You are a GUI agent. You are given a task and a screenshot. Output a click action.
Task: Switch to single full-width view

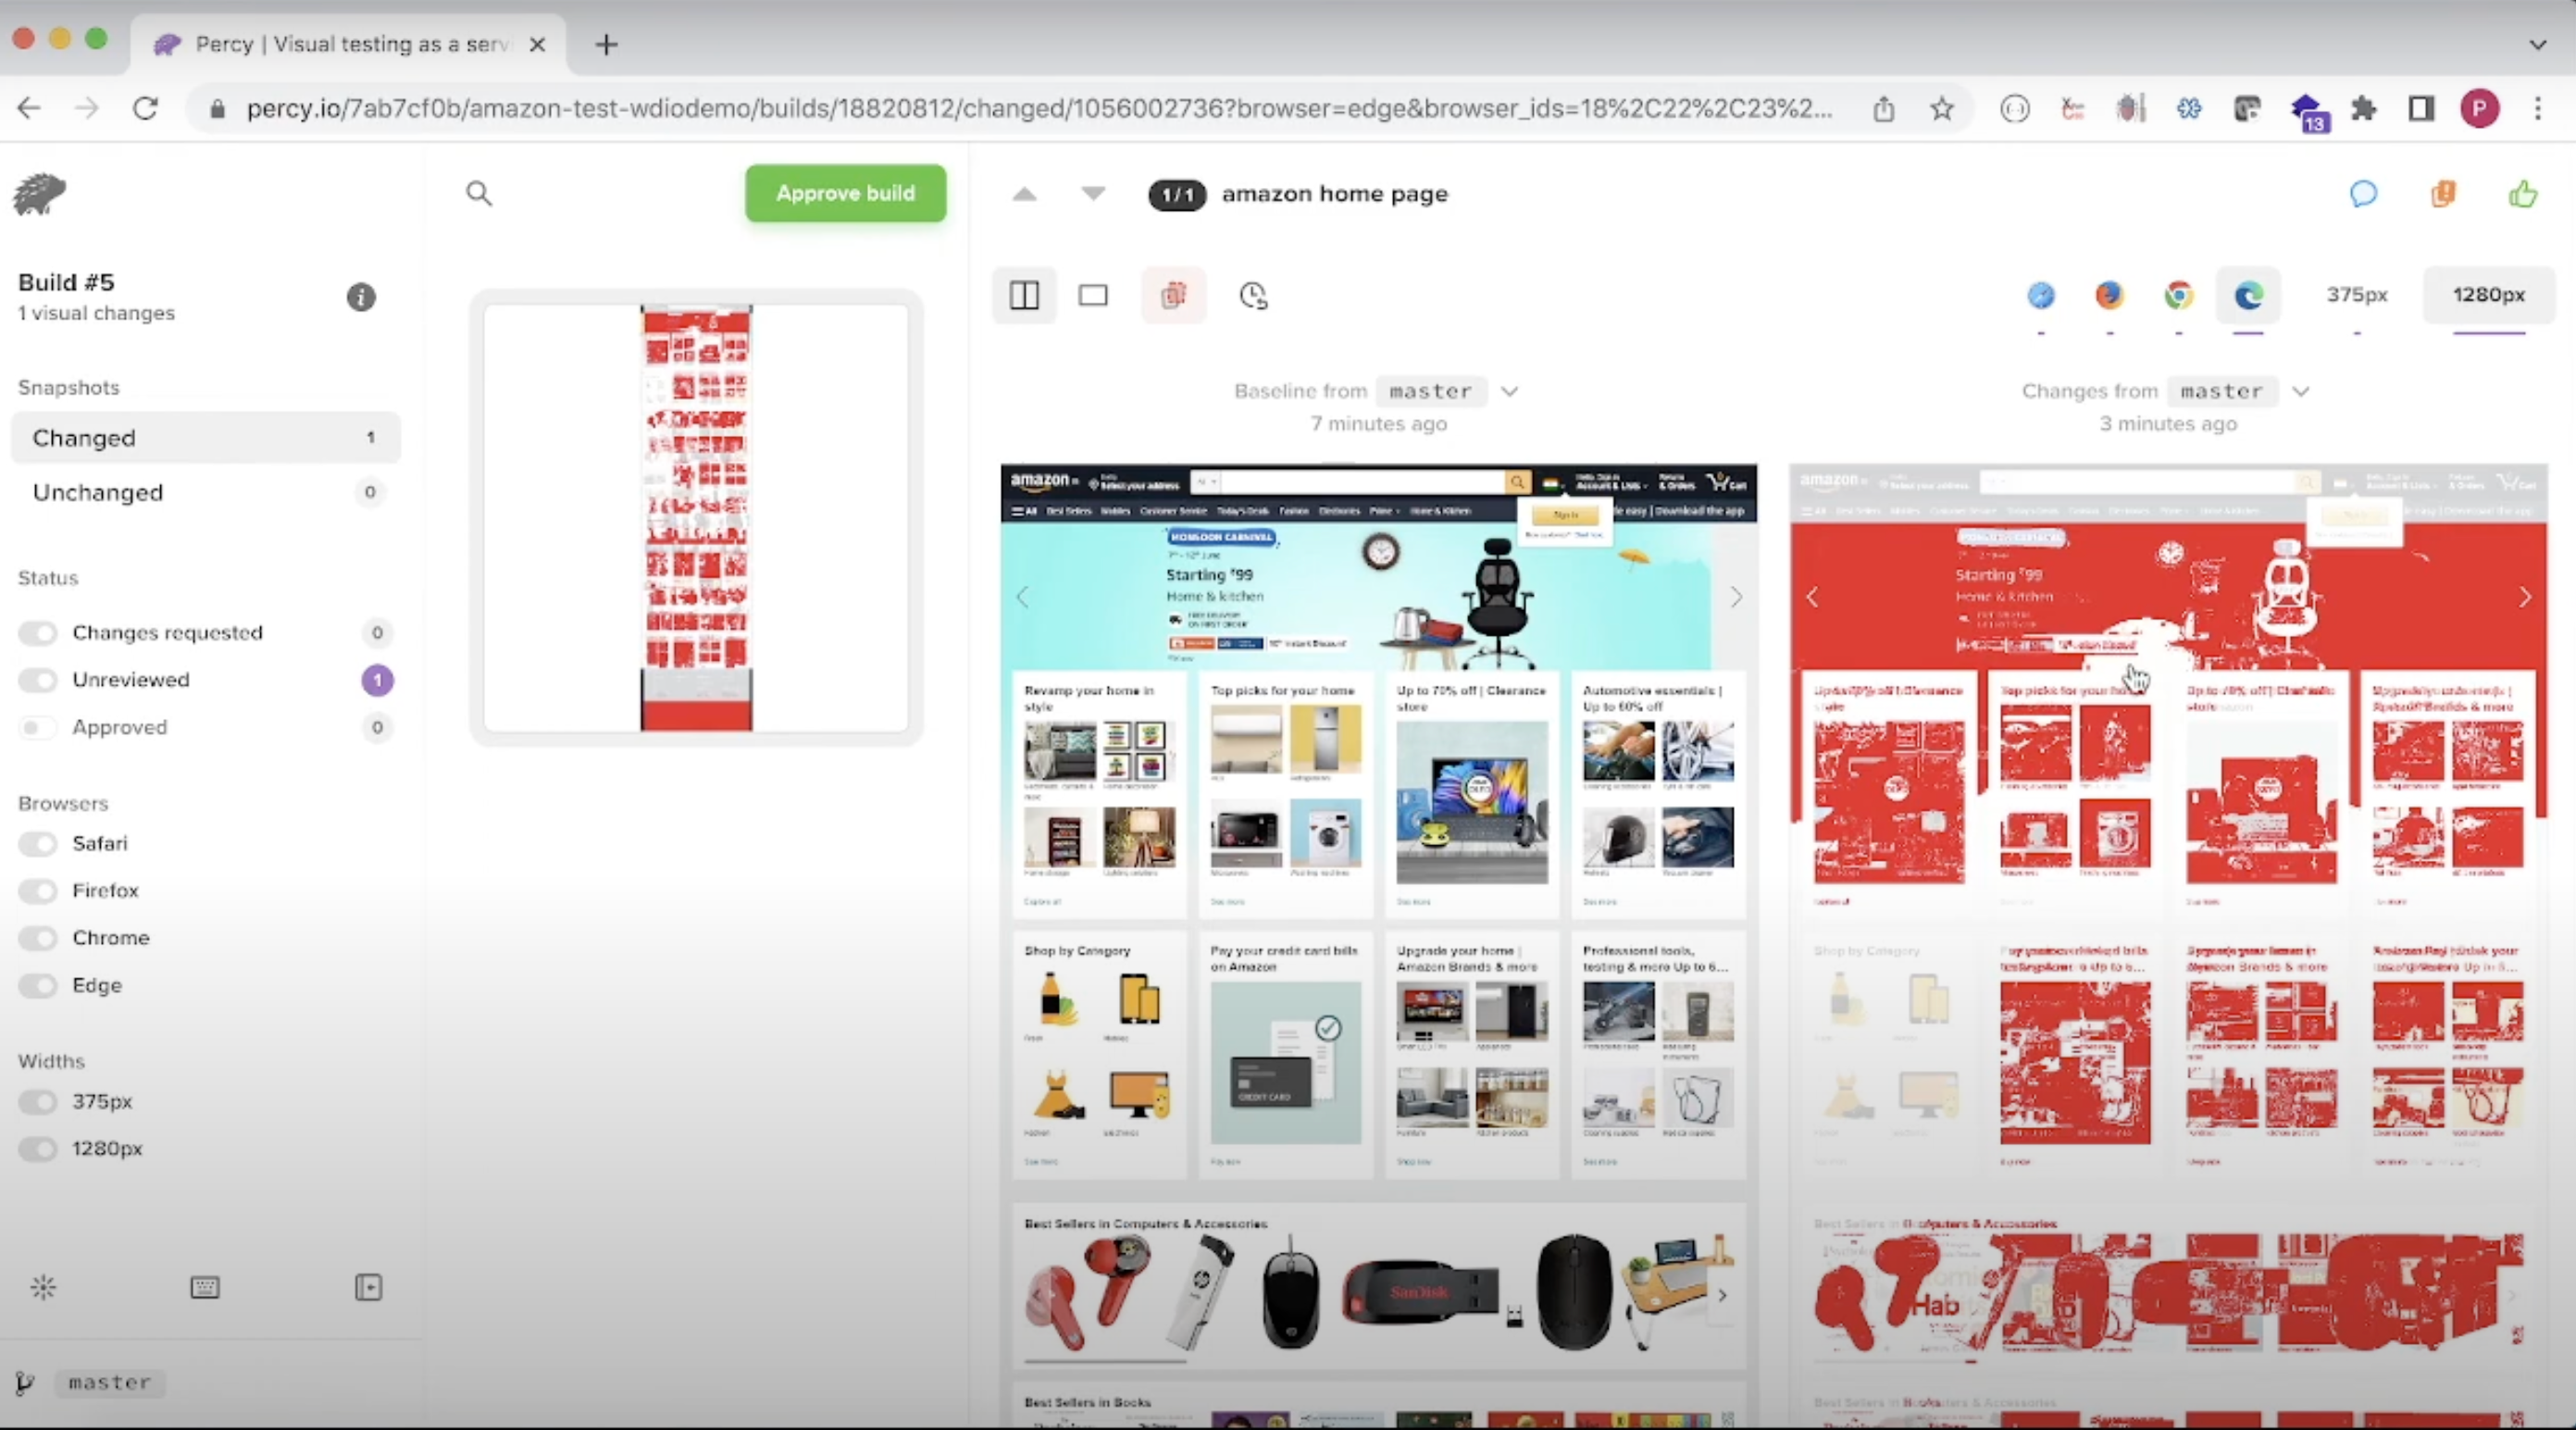coord(1093,295)
